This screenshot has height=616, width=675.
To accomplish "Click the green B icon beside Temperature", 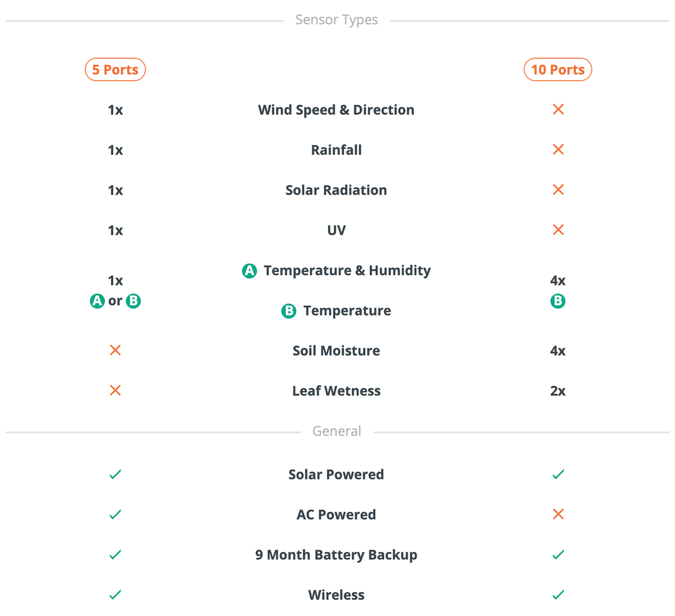I will point(289,311).
